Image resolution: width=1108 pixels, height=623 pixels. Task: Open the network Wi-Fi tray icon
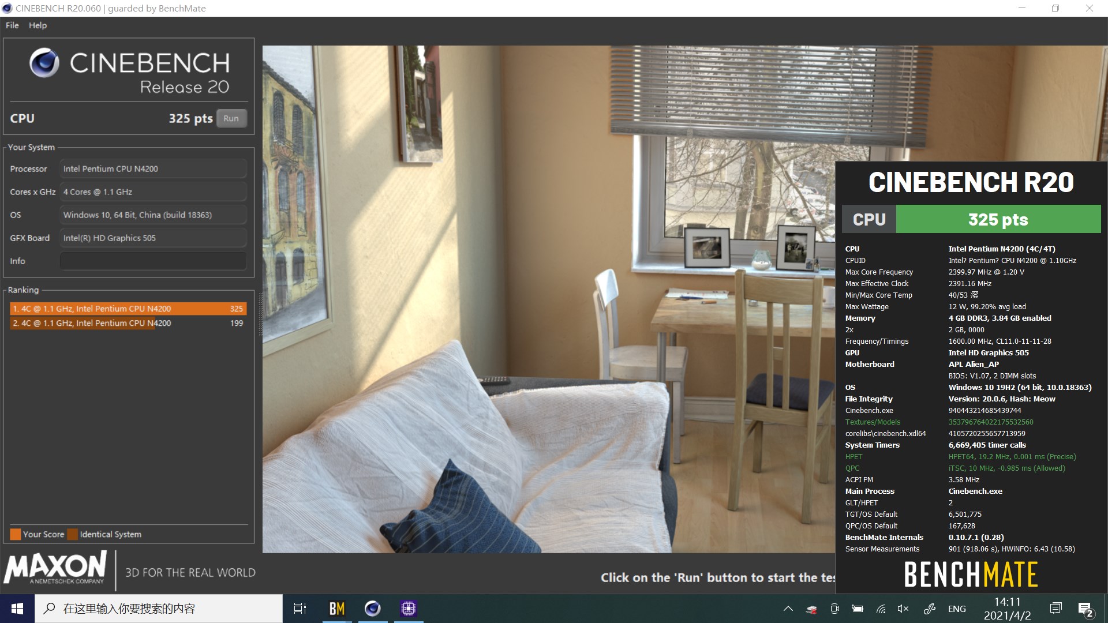click(881, 609)
